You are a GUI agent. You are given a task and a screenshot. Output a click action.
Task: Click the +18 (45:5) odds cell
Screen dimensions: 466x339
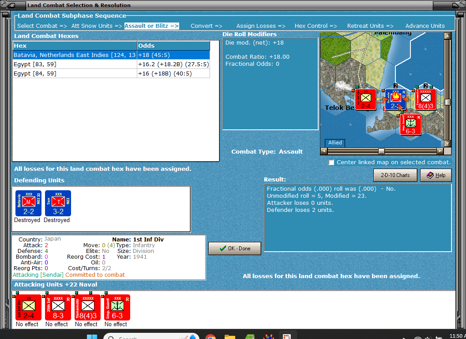pyautogui.click(x=173, y=55)
